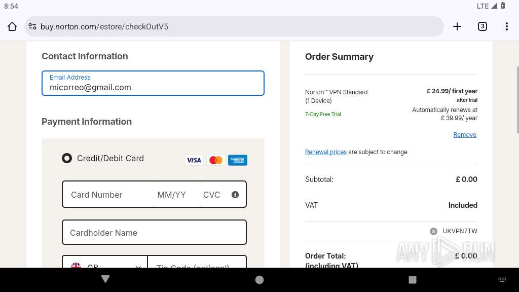Viewport: 519px width, 292px height.
Task: Click the page vertical scrollbar
Action: [x=517, y=100]
